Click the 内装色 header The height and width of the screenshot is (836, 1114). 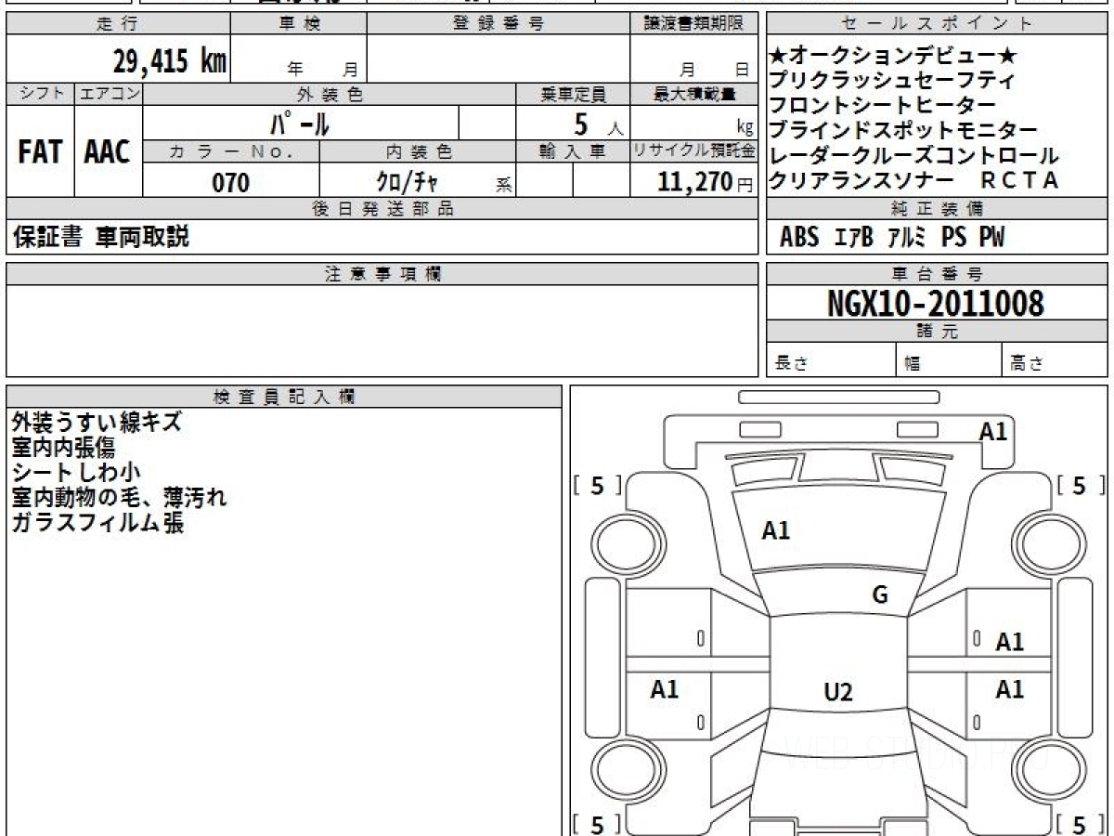[418, 151]
